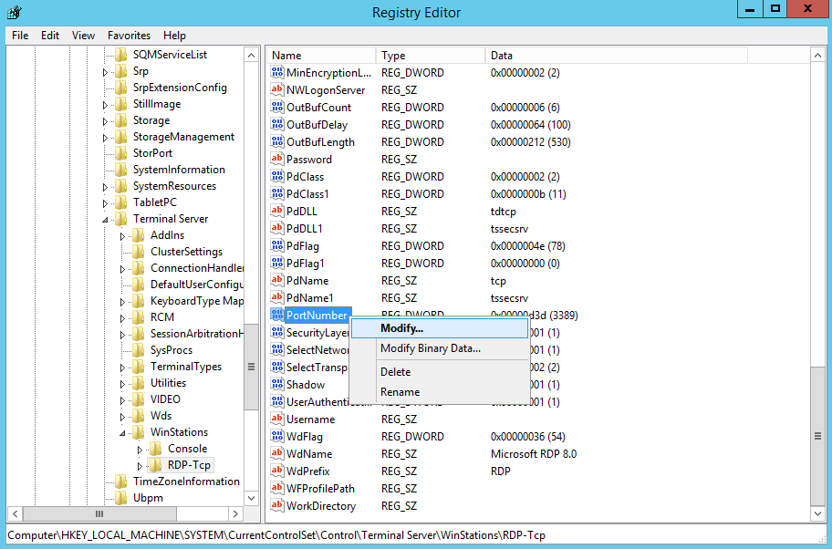Pick Delete in the context menu
Image resolution: width=832 pixels, height=549 pixels.
click(395, 372)
